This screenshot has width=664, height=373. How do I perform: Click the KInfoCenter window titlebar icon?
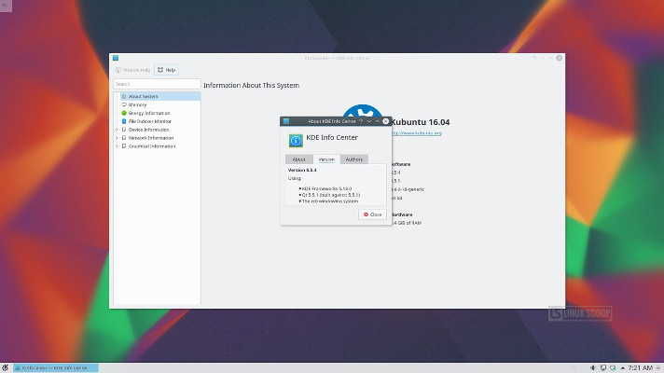(116, 58)
